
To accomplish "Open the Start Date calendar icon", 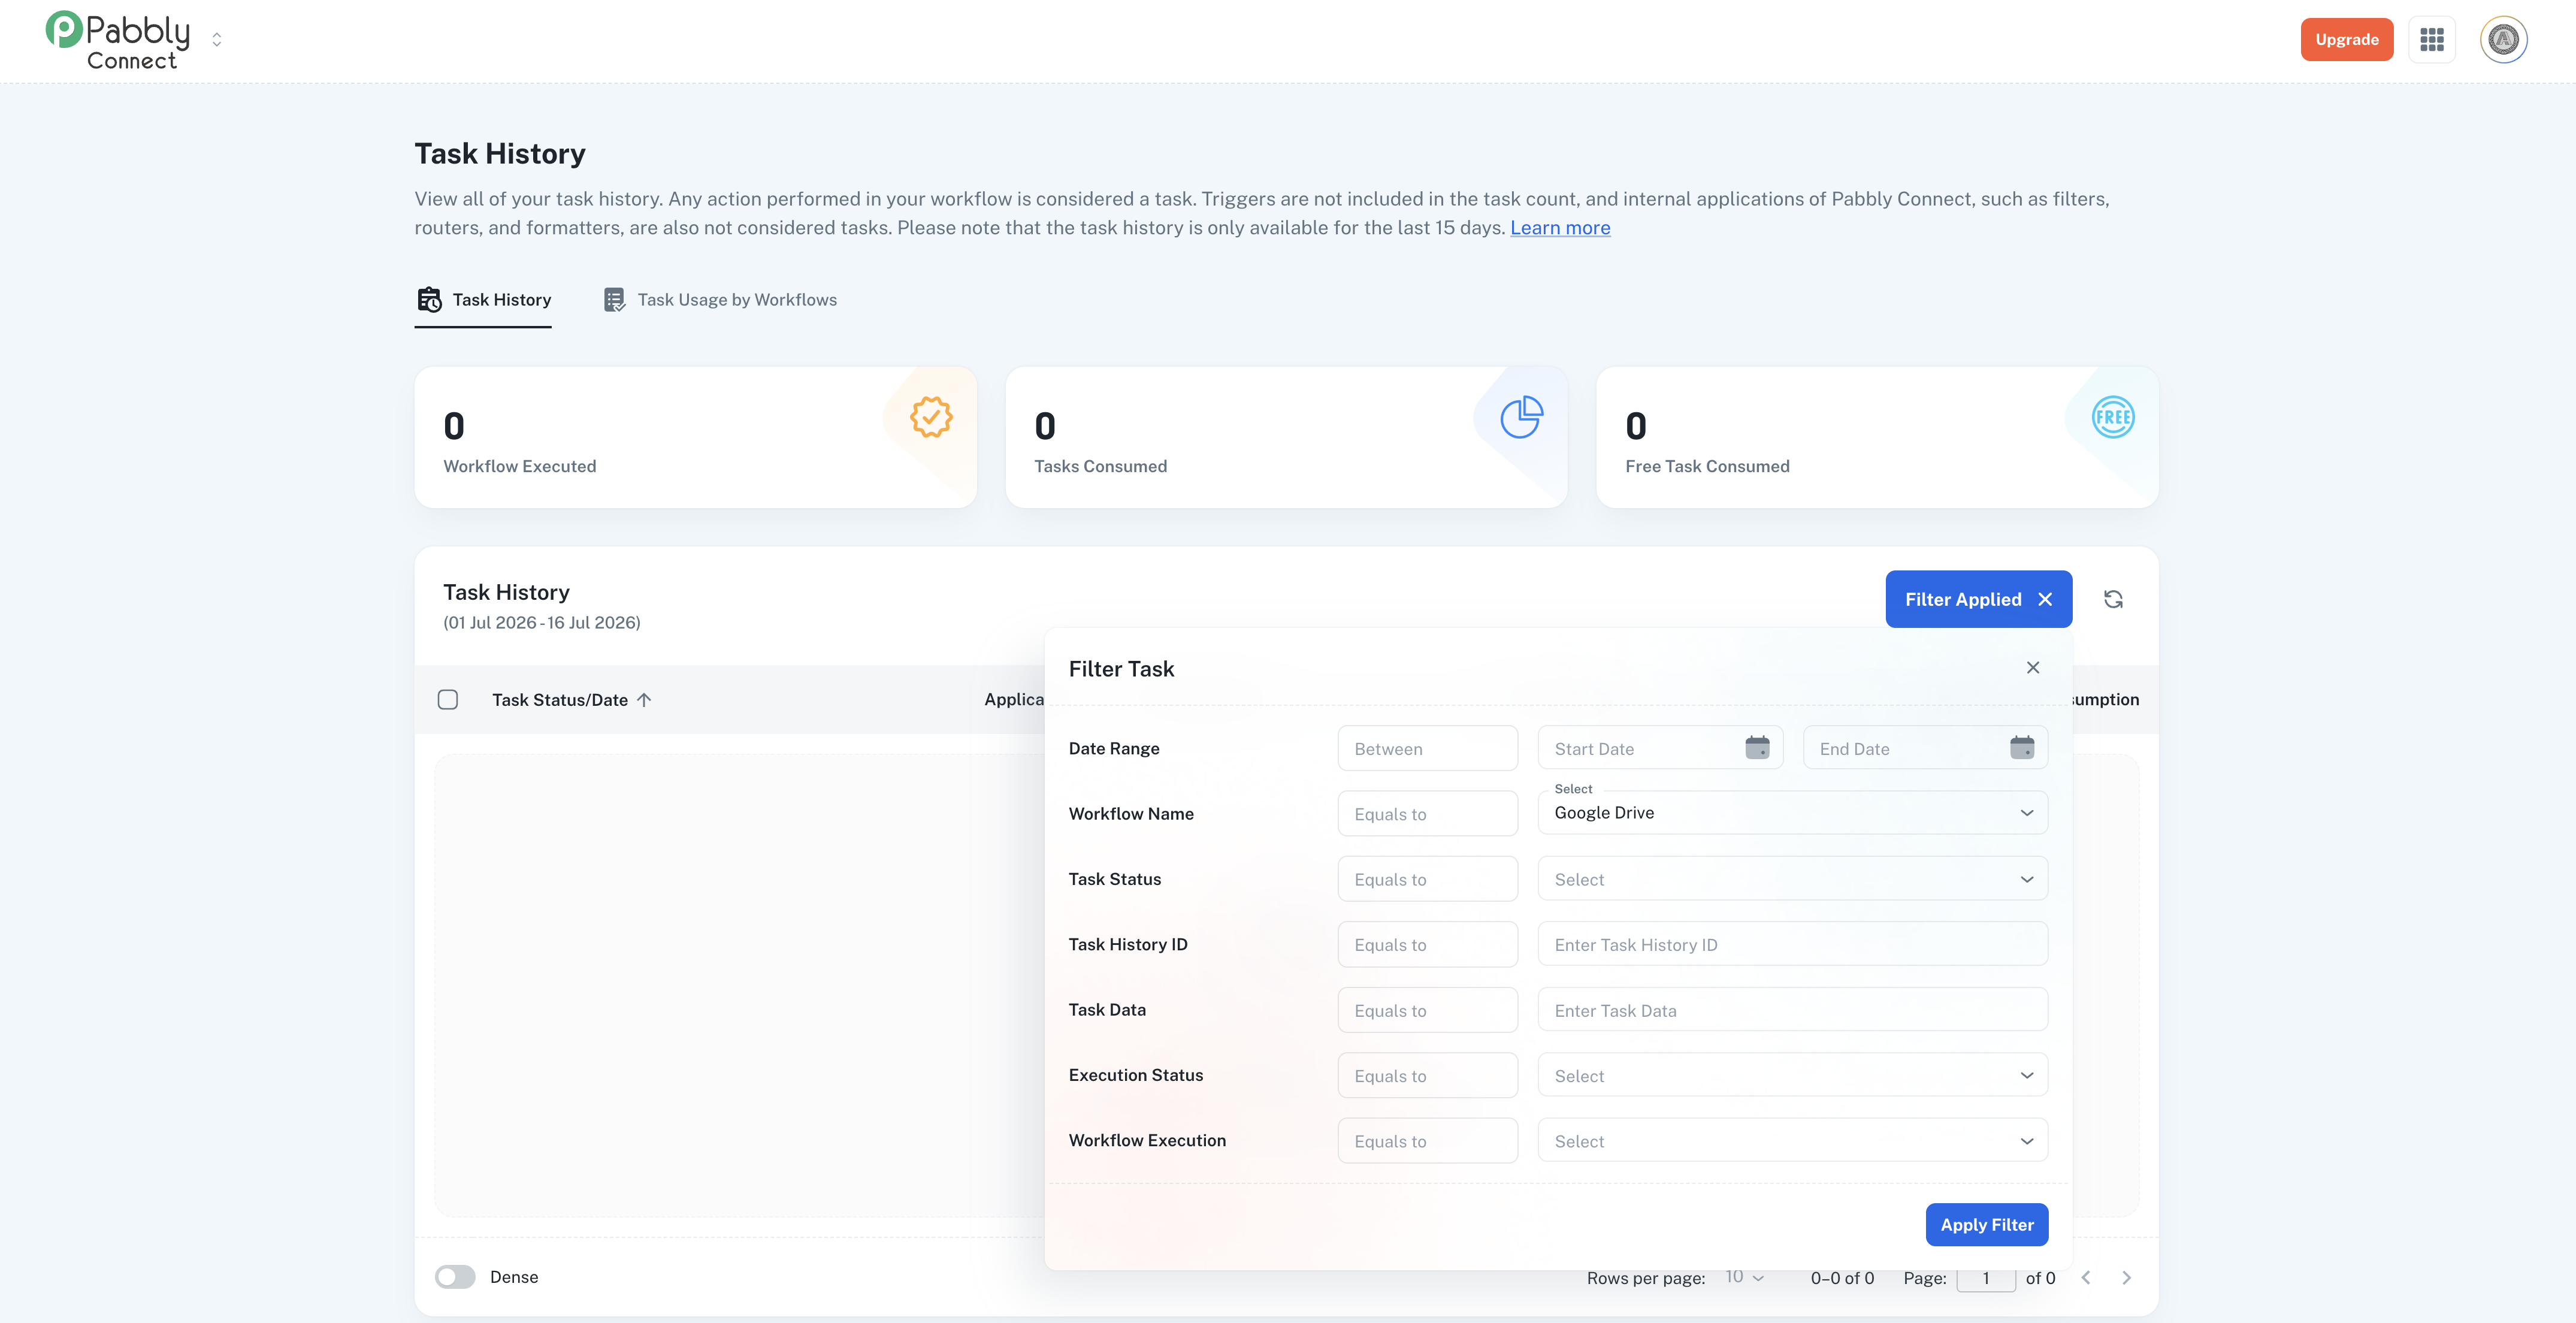I will click(1757, 748).
